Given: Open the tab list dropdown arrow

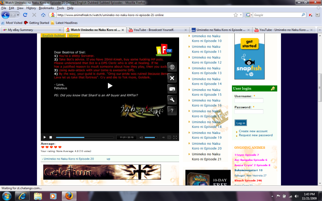Looking at the screenshot, I should click(319, 30).
